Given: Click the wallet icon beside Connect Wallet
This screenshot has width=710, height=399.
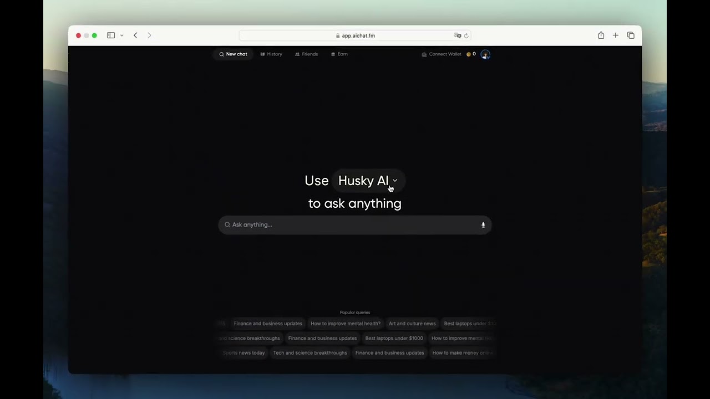Looking at the screenshot, I should [x=424, y=54].
